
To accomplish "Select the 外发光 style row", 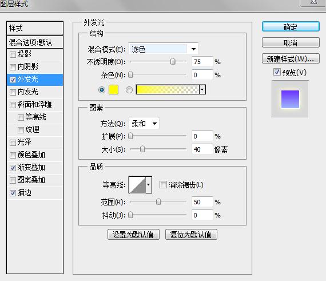I will click(x=35, y=80).
